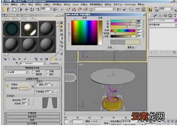Toggle the checkered Background icon

pyautogui.click(x=62, y=30)
